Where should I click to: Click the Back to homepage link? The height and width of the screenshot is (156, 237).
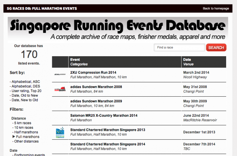click(x=216, y=8)
